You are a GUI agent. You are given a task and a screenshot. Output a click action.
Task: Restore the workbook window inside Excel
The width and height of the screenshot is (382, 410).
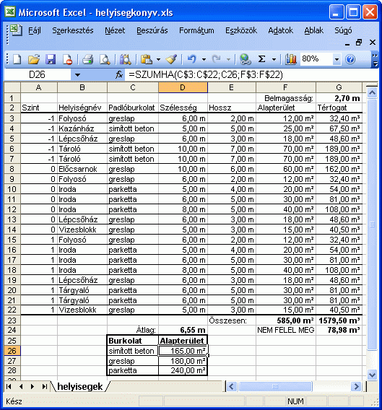tap(359, 43)
